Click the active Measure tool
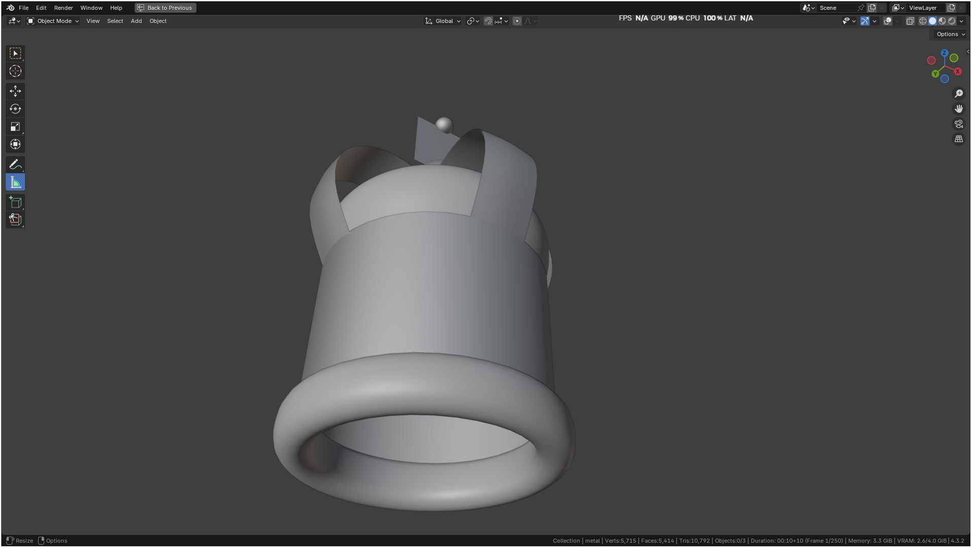This screenshot has width=972, height=548. pos(15,182)
